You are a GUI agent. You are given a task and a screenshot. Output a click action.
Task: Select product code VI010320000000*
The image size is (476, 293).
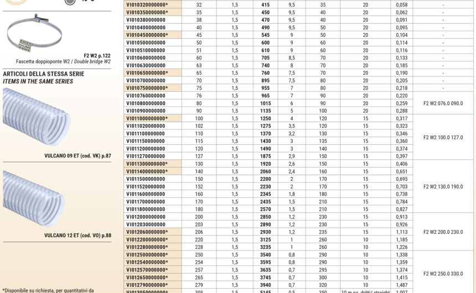(147, 4)
